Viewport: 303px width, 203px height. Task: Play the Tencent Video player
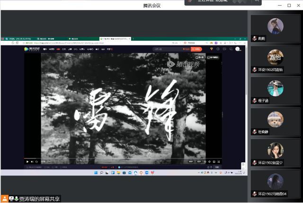click(x=27, y=162)
